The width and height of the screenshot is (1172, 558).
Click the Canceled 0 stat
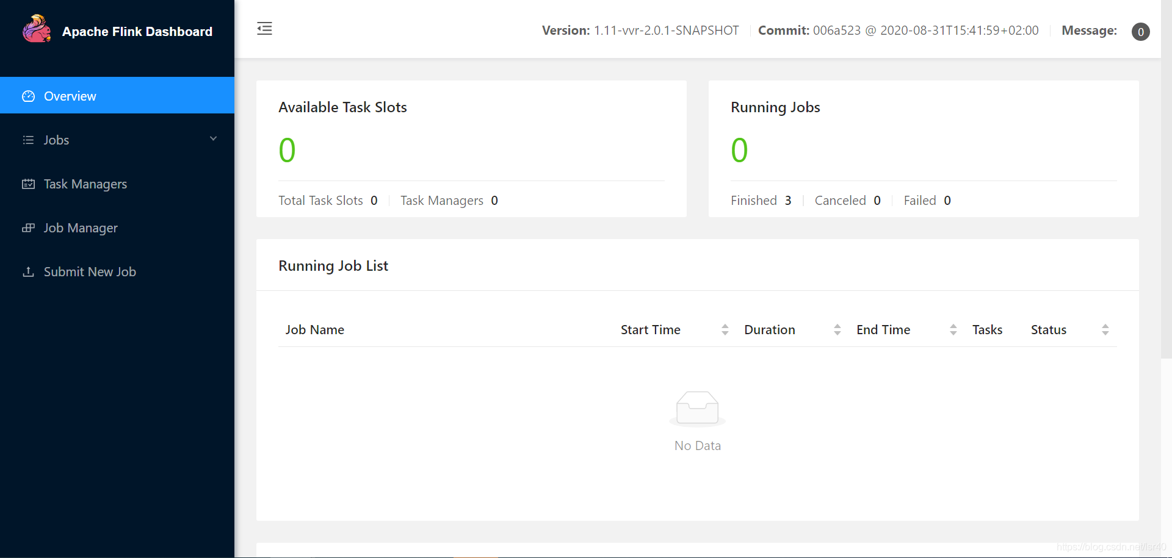click(x=848, y=201)
